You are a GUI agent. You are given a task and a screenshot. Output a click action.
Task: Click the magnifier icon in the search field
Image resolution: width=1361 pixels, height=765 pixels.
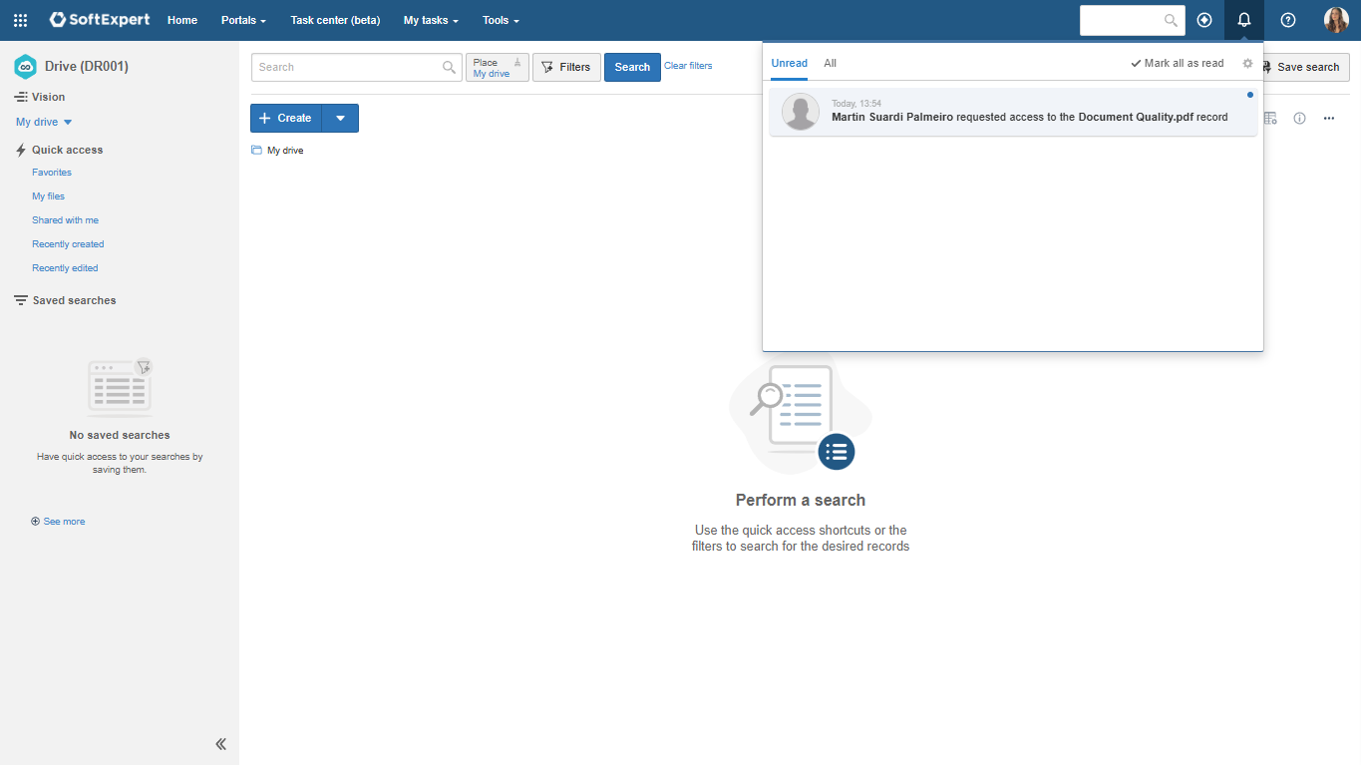(448, 67)
